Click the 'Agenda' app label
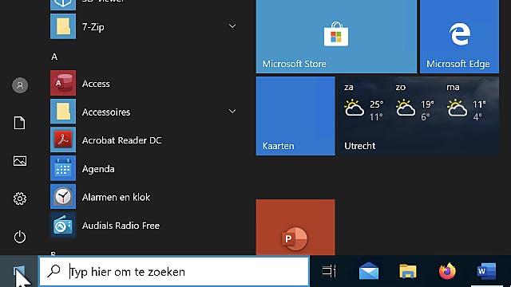The height and width of the screenshot is (287, 511). pyautogui.click(x=98, y=169)
